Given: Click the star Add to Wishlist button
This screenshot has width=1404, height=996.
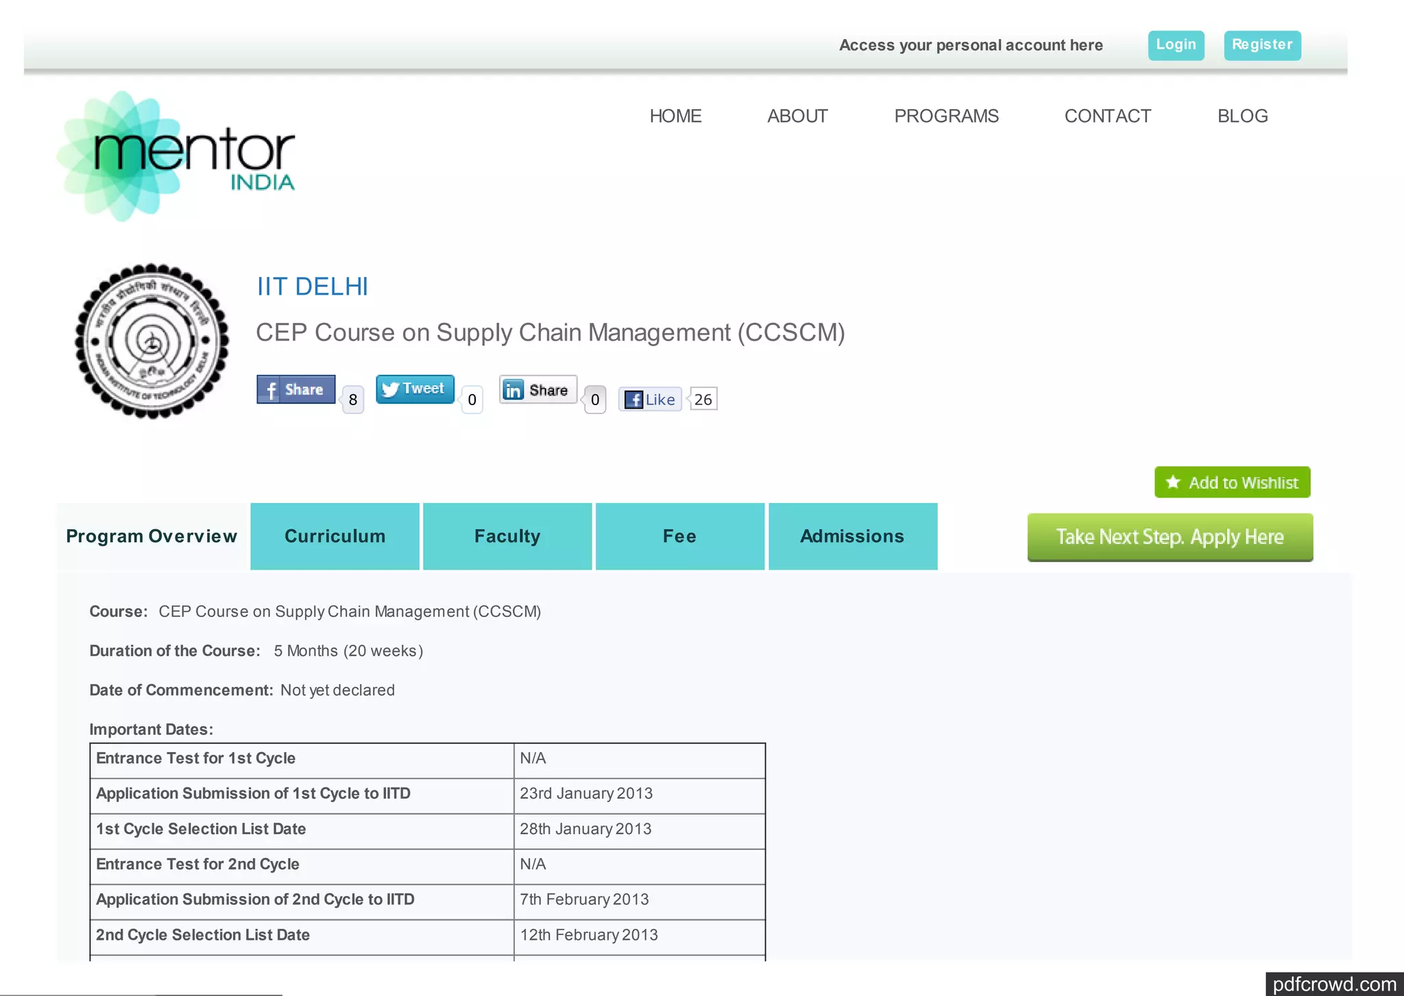Looking at the screenshot, I should coord(1232,483).
